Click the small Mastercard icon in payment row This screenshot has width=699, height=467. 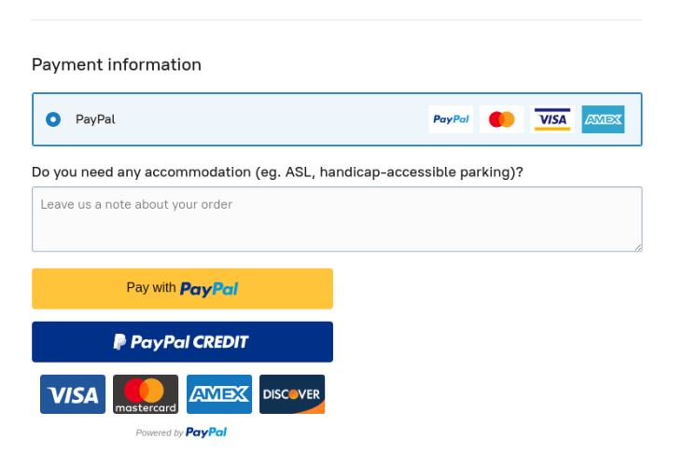tap(501, 119)
